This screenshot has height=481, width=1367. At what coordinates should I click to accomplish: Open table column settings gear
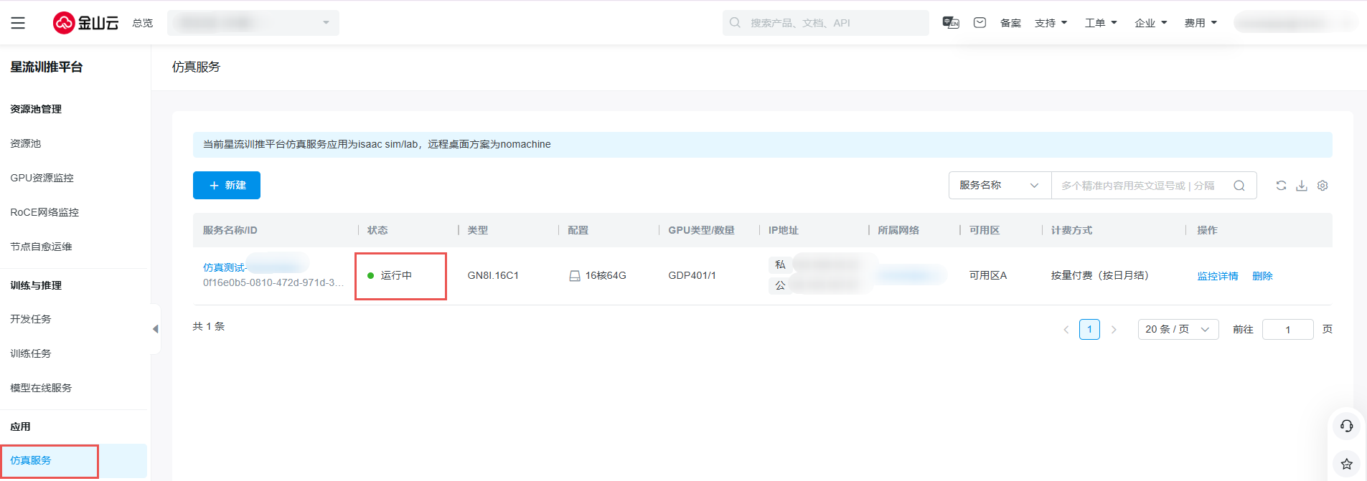point(1323,186)
